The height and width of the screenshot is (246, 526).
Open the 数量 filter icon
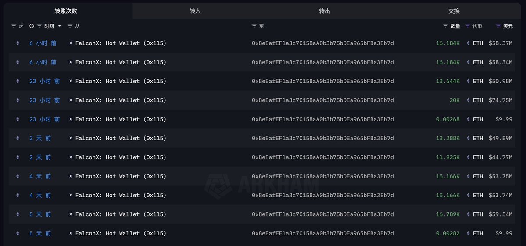(x=445, y=26)
